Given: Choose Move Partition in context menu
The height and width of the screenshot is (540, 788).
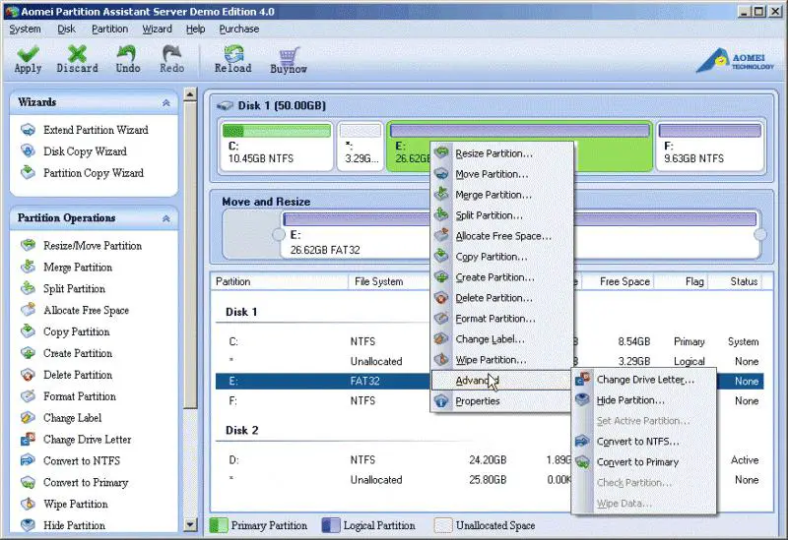Looking at the screenshot, I should point(502,174).
